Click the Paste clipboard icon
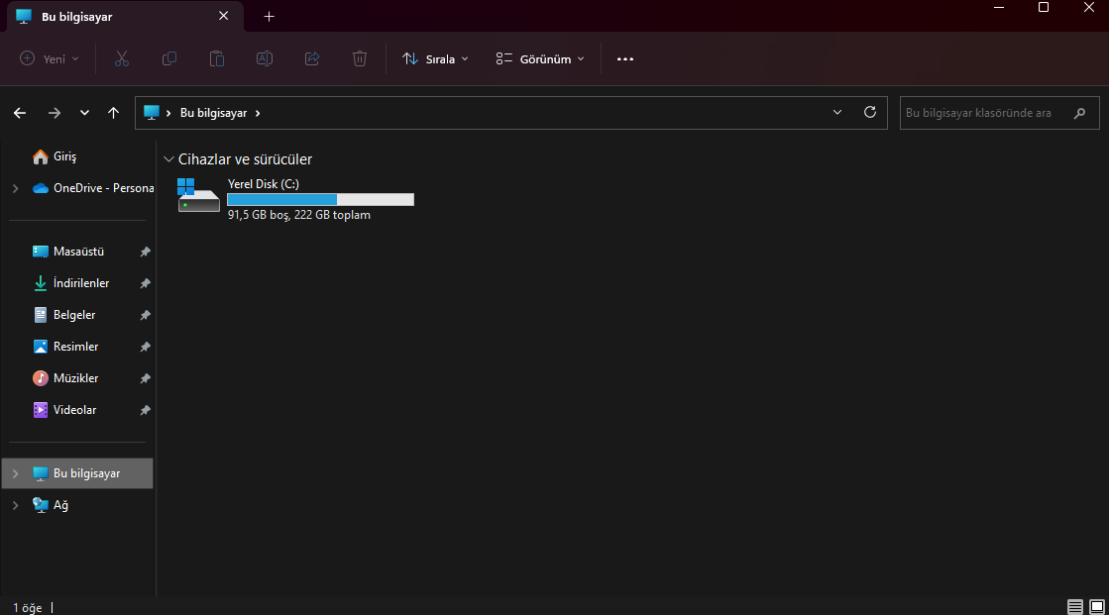Image resolution: width=1109 pixels, height=615 pixels. (x=216, y=58)
